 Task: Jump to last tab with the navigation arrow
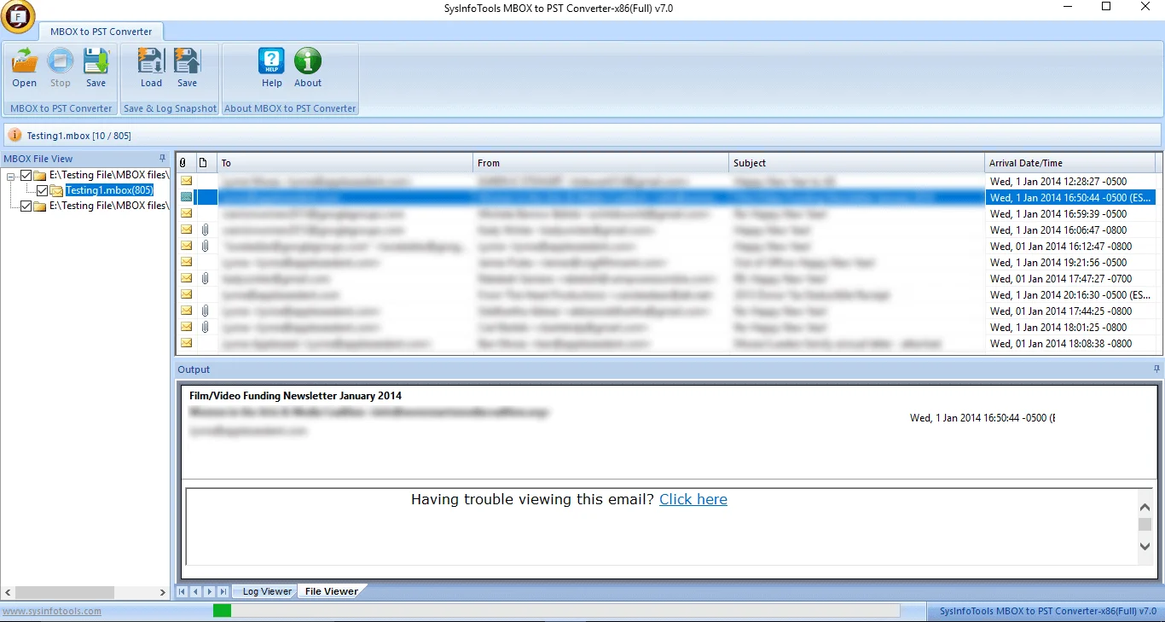pyautogui.click(x=223, y=591)
